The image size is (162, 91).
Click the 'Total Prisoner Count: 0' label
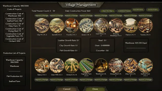coord(41,11)
